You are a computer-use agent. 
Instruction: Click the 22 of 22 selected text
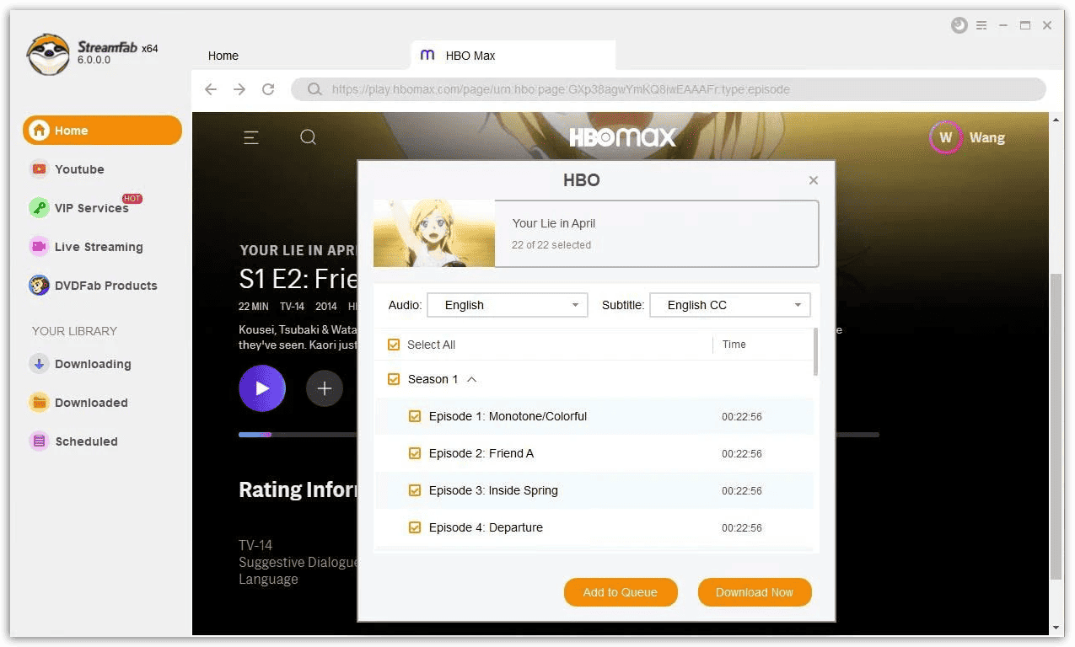click(x=551, y=245)
